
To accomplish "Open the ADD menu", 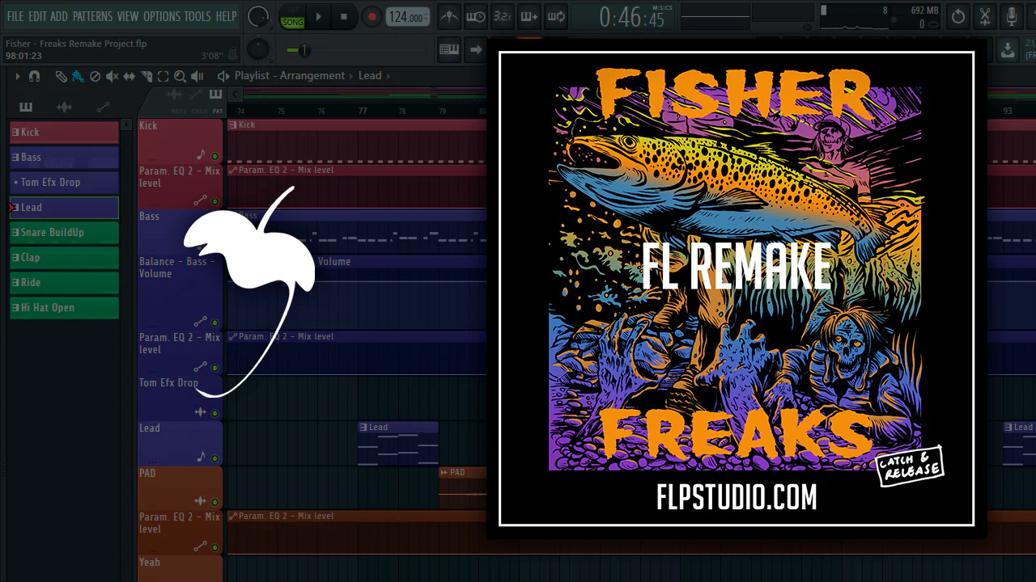I will coord(59,16).
